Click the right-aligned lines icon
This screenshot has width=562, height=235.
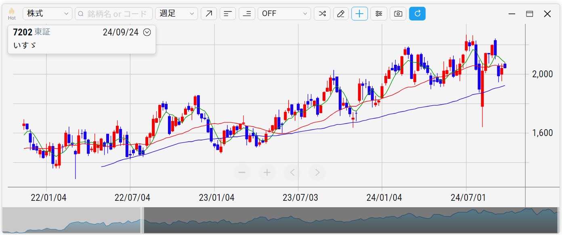(x=247, y=14)
